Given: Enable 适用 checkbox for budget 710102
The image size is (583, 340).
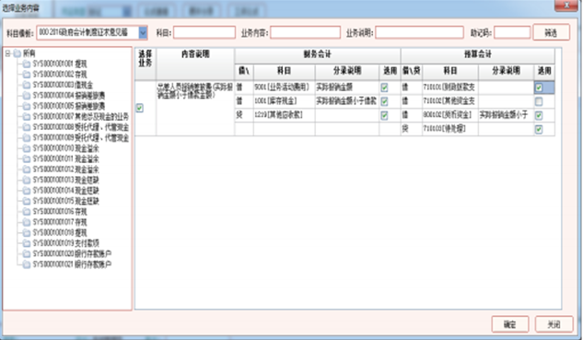Looking at the screenshot, I should click(x=539, y=101).
